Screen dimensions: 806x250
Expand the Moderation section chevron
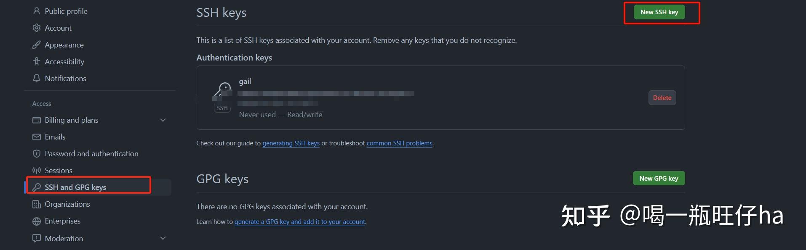click(163, 238)
